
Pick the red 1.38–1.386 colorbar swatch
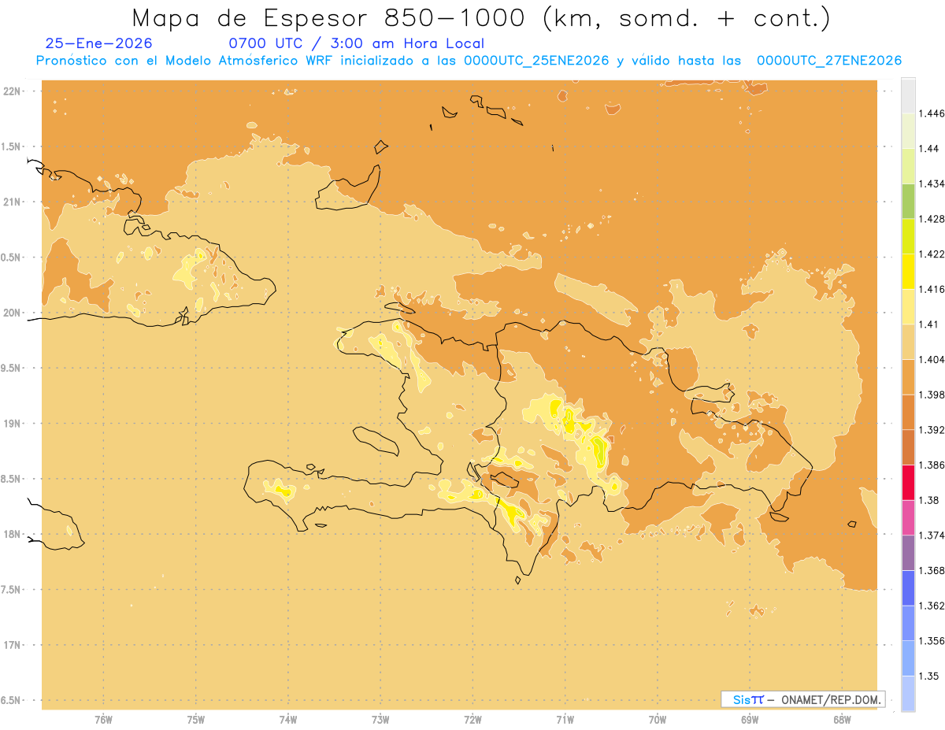tap(908, 483)
